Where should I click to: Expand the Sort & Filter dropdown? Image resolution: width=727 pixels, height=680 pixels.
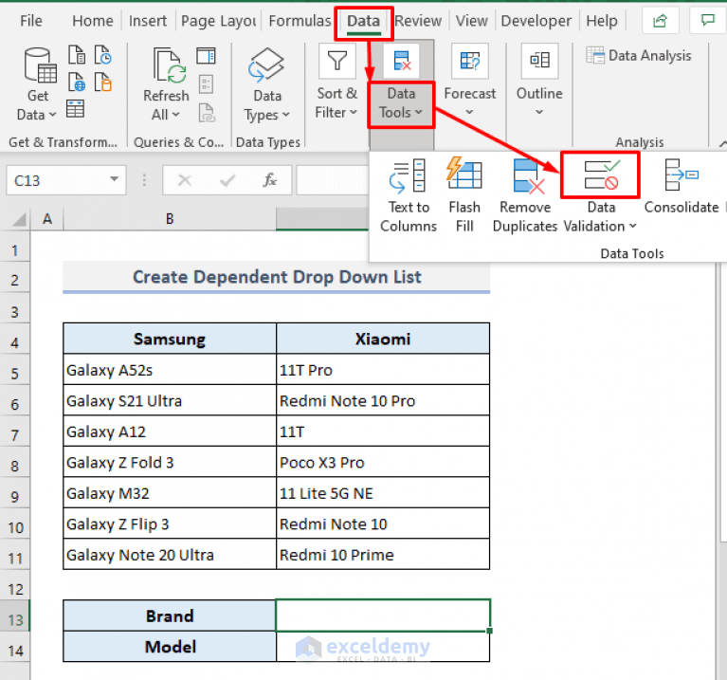[x=354, y=112]
